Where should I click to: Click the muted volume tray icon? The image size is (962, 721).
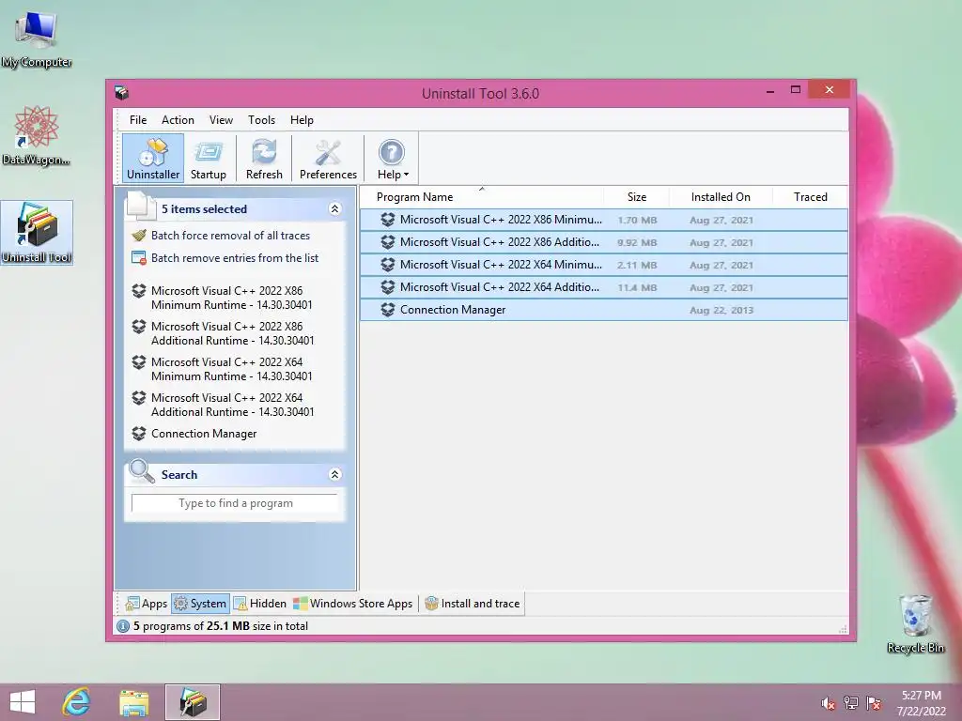829,703
